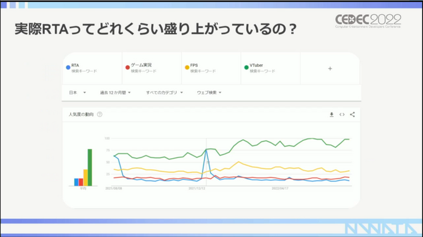The image size is (423, 237).
Task: Click the green VTuber average bar
Action: 90,168
